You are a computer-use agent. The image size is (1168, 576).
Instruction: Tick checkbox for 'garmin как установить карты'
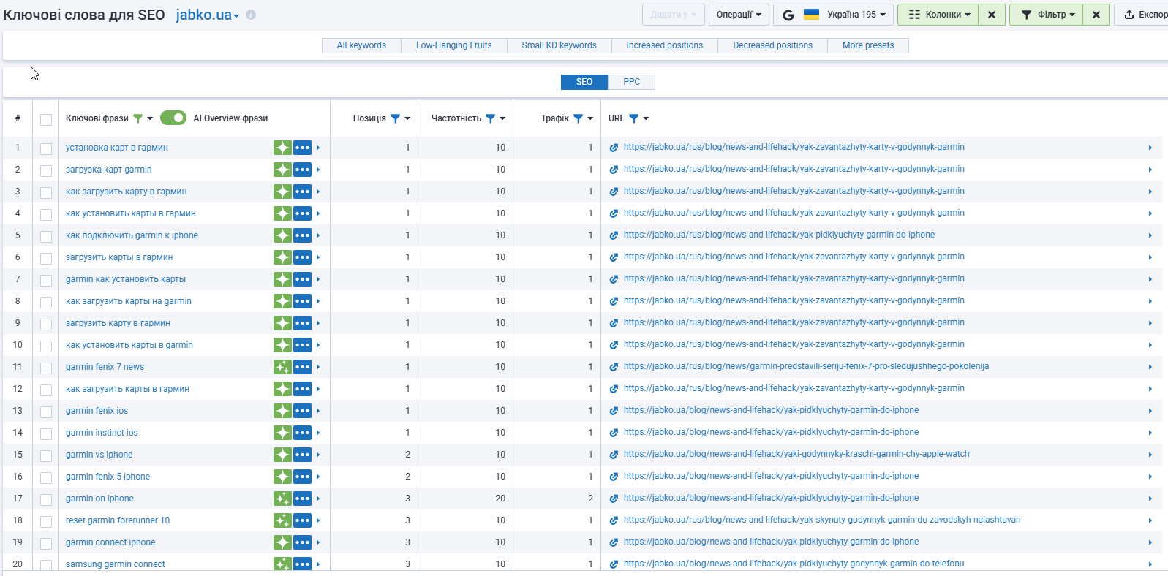tap(46, 281)
